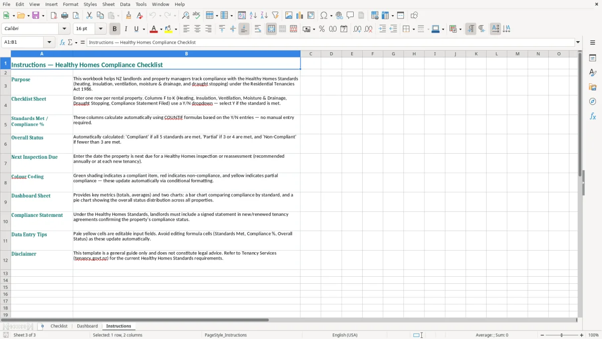Toggle the AutoFilter
Image resolution: width=602 pixels, height=339 pixels.
[x=275, y=16]
